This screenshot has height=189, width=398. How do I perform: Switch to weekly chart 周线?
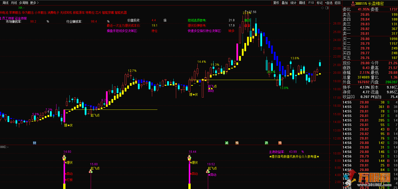coord(5,3)
